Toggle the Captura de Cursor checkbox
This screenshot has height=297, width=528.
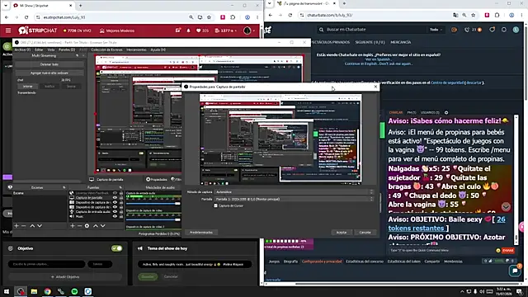(x=215, y=205)
